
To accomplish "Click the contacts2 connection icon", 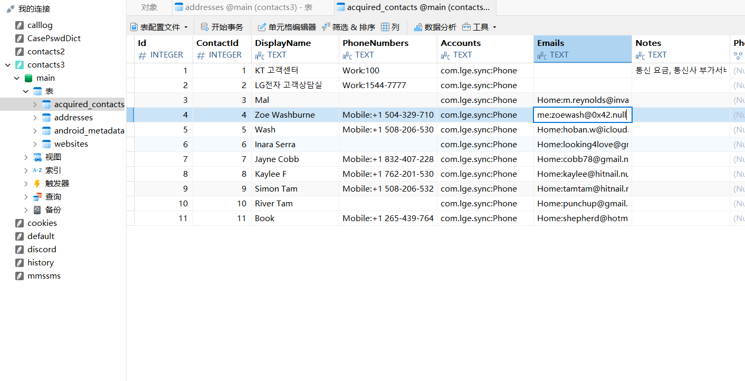I will 20,52.
